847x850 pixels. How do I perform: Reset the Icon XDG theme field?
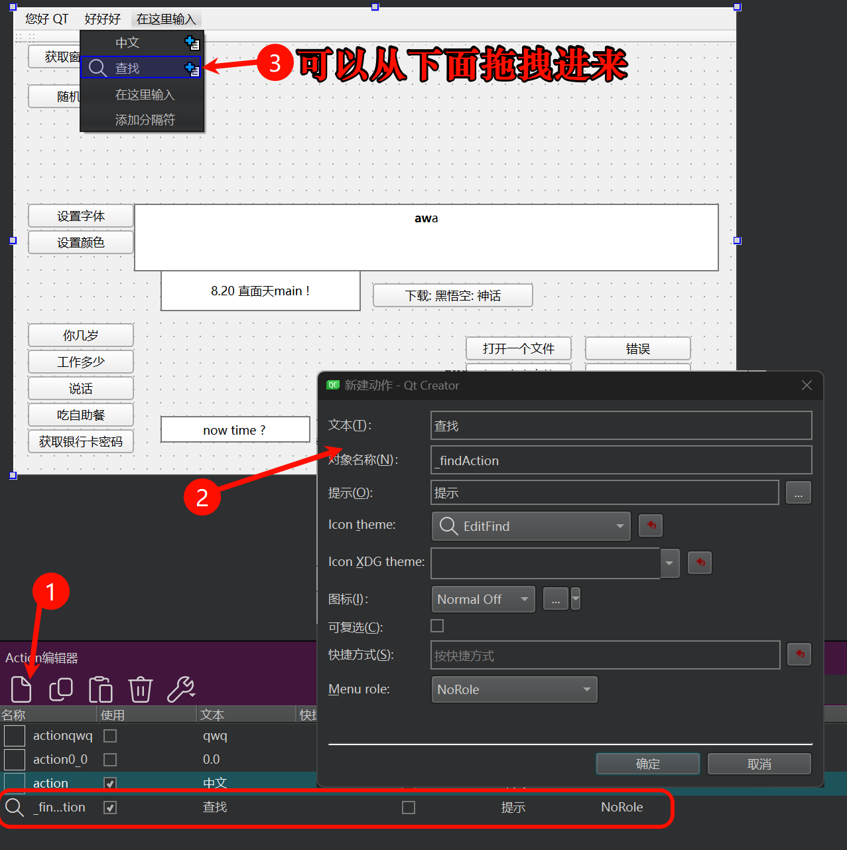point(700,563)
